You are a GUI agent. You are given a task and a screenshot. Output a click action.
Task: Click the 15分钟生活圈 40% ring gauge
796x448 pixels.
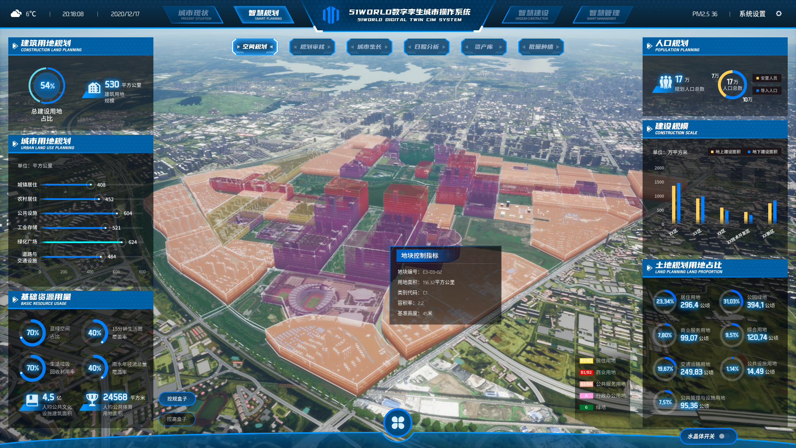pyautogui.click(x=95, y=333)
